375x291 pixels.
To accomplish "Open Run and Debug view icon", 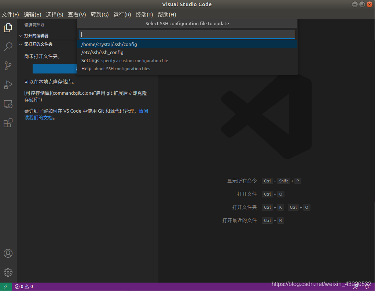I will 8,85.
